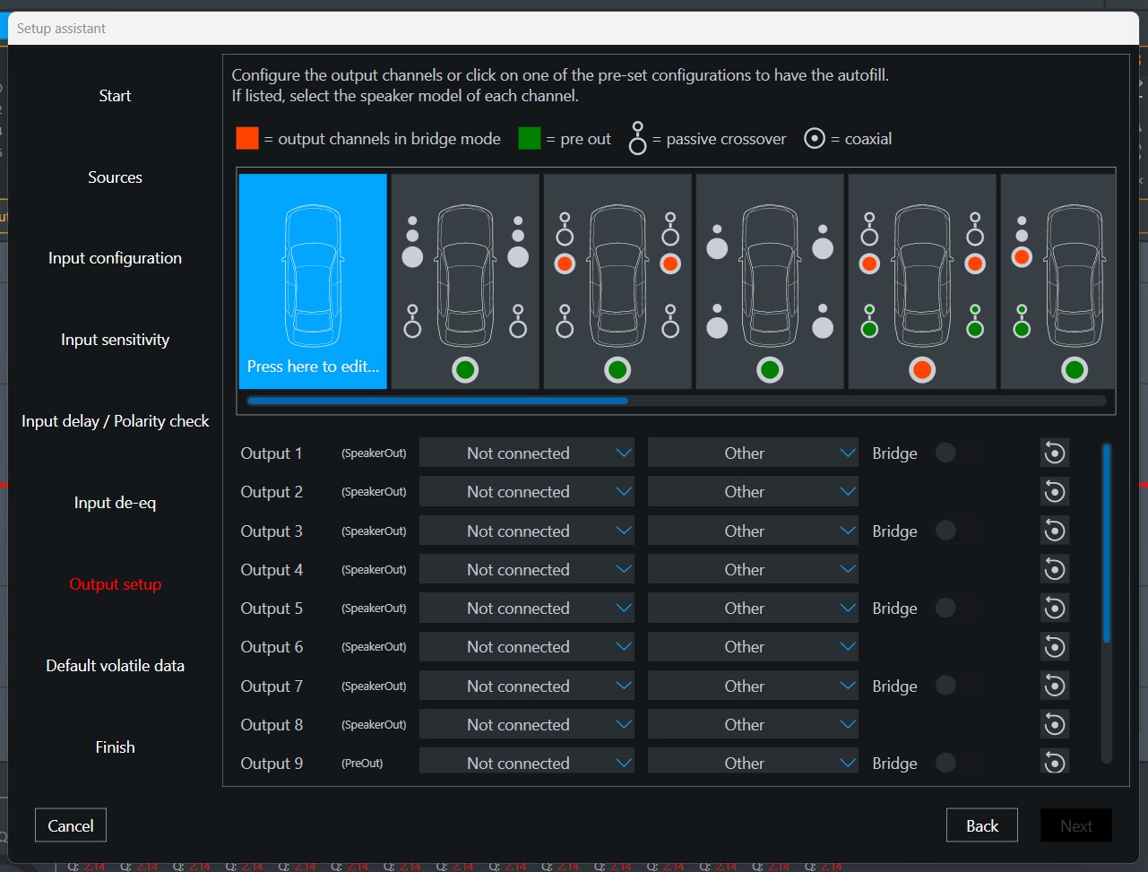Open Output 3 speaker model Other dropdown
Image resolution: width=1148 pixels, height=872 pixels.
pyautogui.click(x=753, y=531)
